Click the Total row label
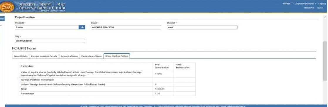Image resolution: width=328 pixels, height=107 pixels. [24, 89]
